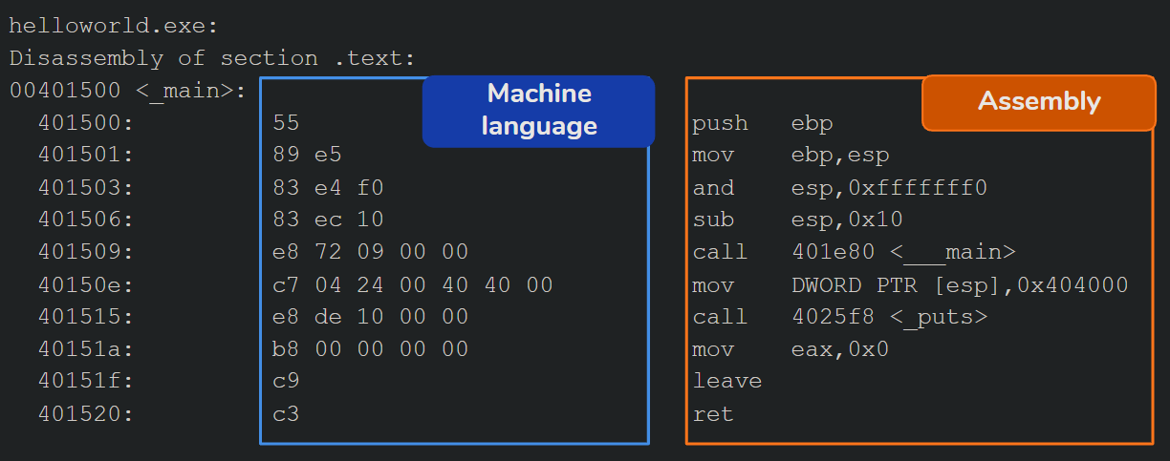Click the 'Disassembly of section .text' line

[212, 58]
